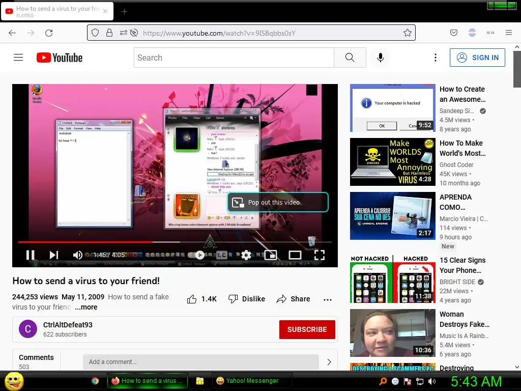Search with voice using microphone icon
The height and width of the screenshot is (391, 521).
[381, 58]
